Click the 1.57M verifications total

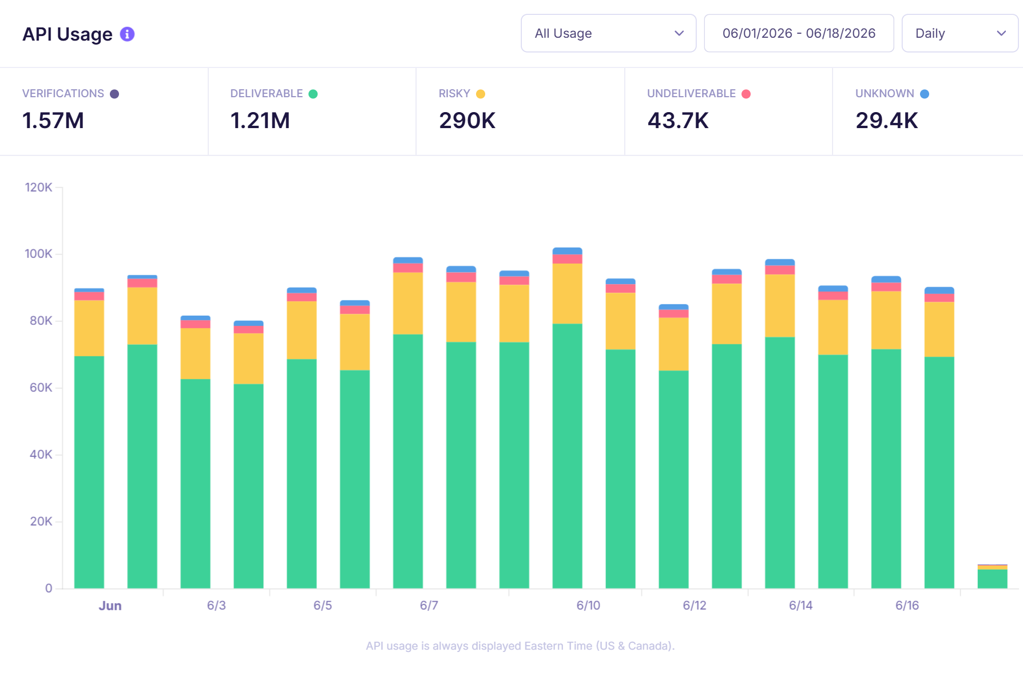[x=53, y=121]
